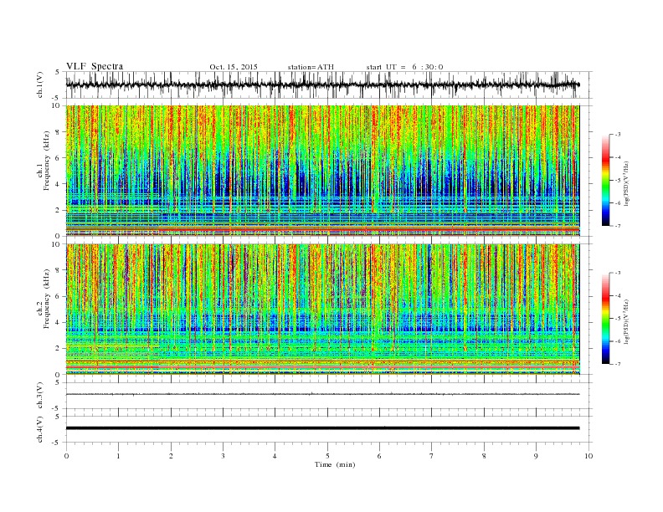Click the ch.2 spectrogram panel
This screenshot has height=512, width=663.
322,310
